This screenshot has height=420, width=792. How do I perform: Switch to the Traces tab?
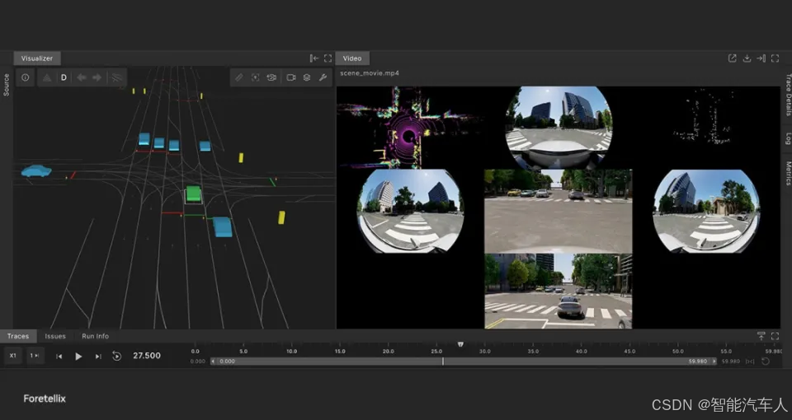point(17,336)
